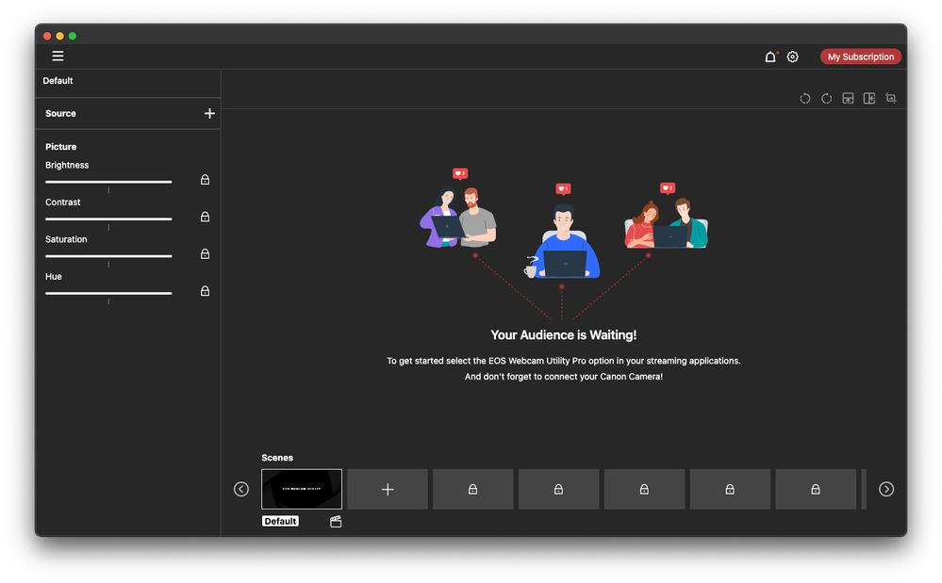Flip the source vertically
The width and height of the screenshot is (942, 583).
click(x=848, y=98)
